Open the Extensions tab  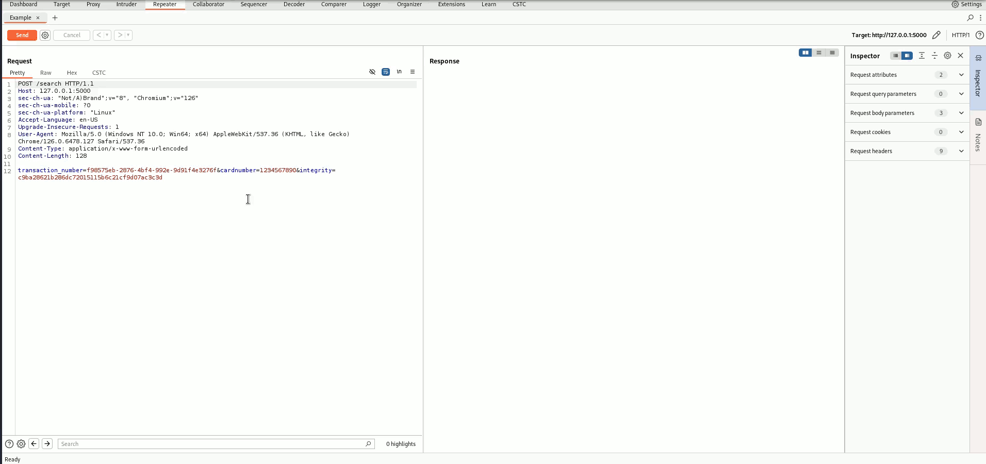pos(451,4)
